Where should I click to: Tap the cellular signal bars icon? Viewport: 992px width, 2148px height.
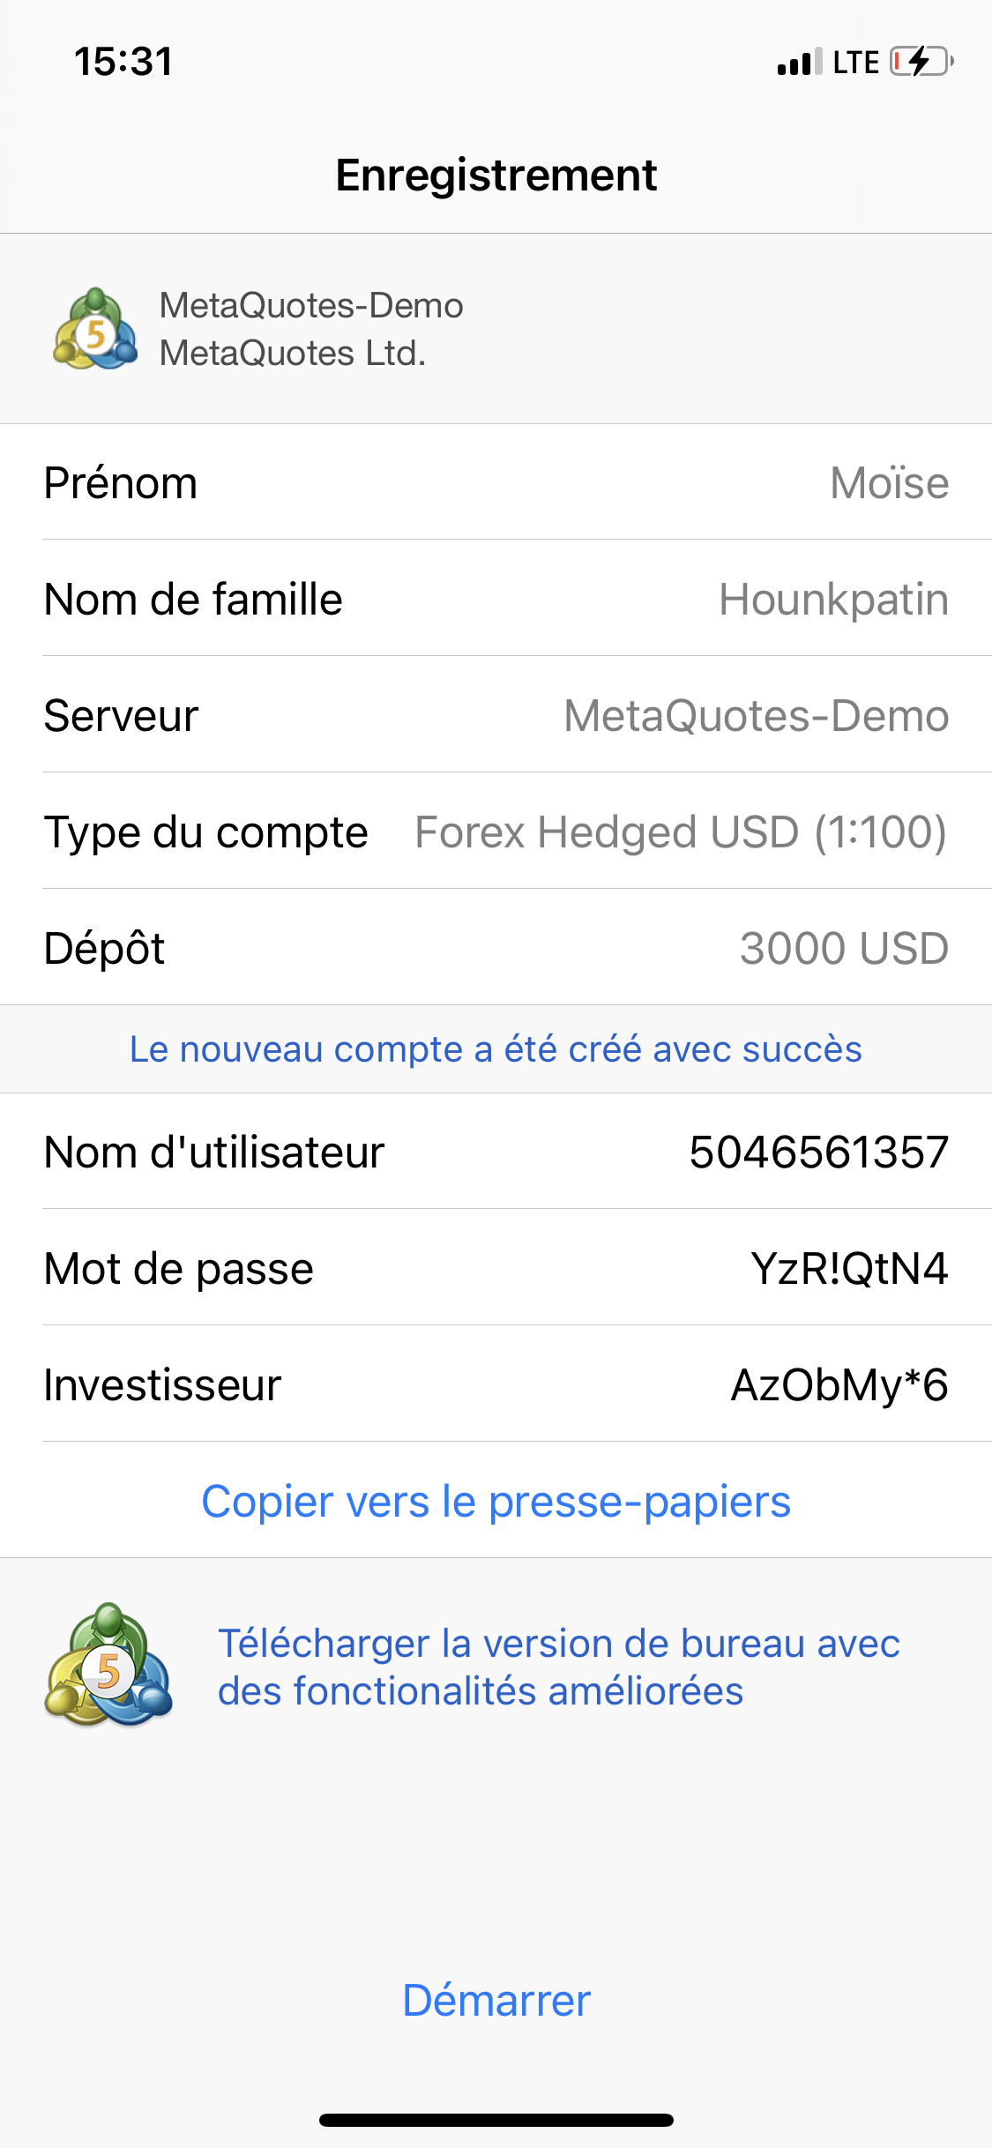(x=799, y=63)
